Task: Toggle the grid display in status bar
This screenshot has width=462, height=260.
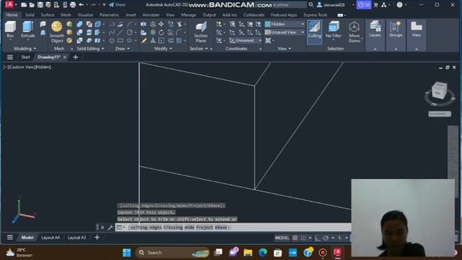Action: point(295,238)
